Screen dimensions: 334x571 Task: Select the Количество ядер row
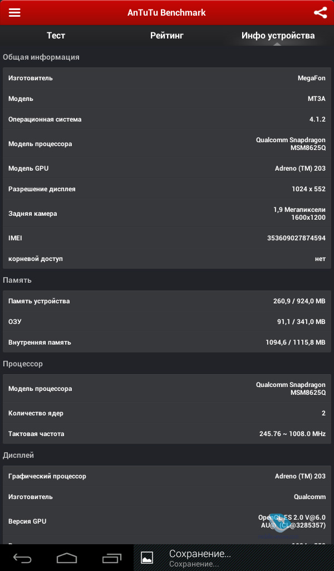[167, 413]
